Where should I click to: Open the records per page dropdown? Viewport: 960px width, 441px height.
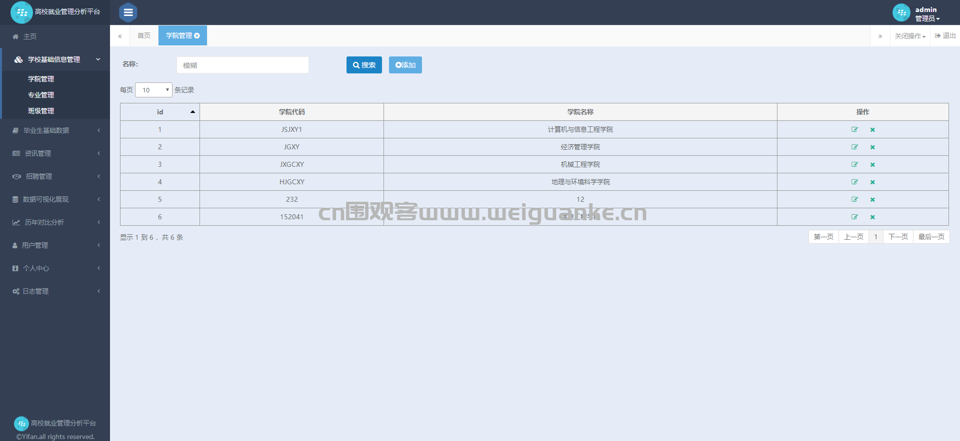click(x=153, y=90)
